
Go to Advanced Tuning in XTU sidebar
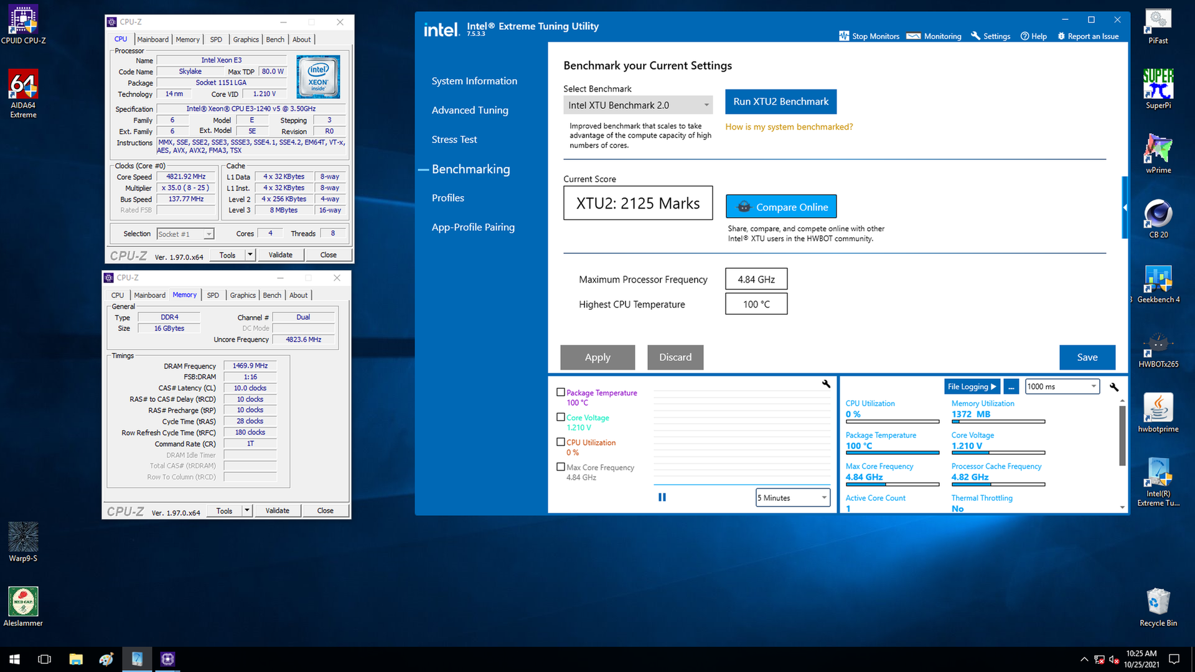pos(470,110)
